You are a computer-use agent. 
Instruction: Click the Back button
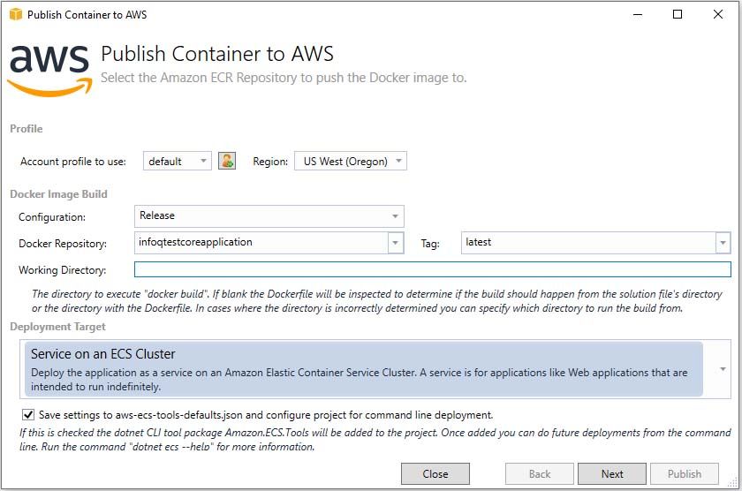click(x=540, y=473)
